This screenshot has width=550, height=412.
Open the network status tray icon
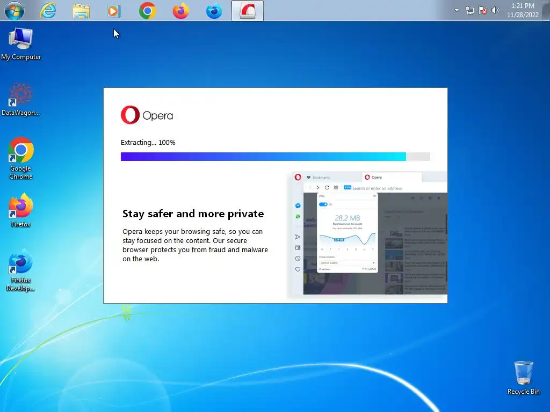coord(470,10)
